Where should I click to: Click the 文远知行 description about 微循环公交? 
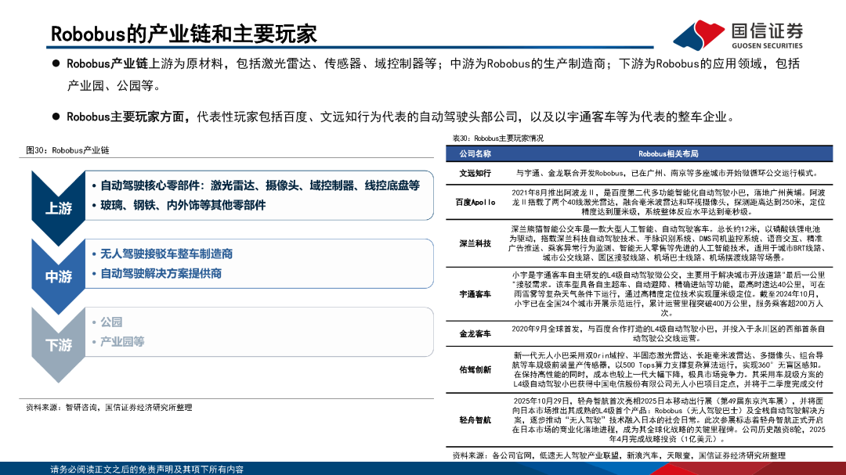coord(668,173)
